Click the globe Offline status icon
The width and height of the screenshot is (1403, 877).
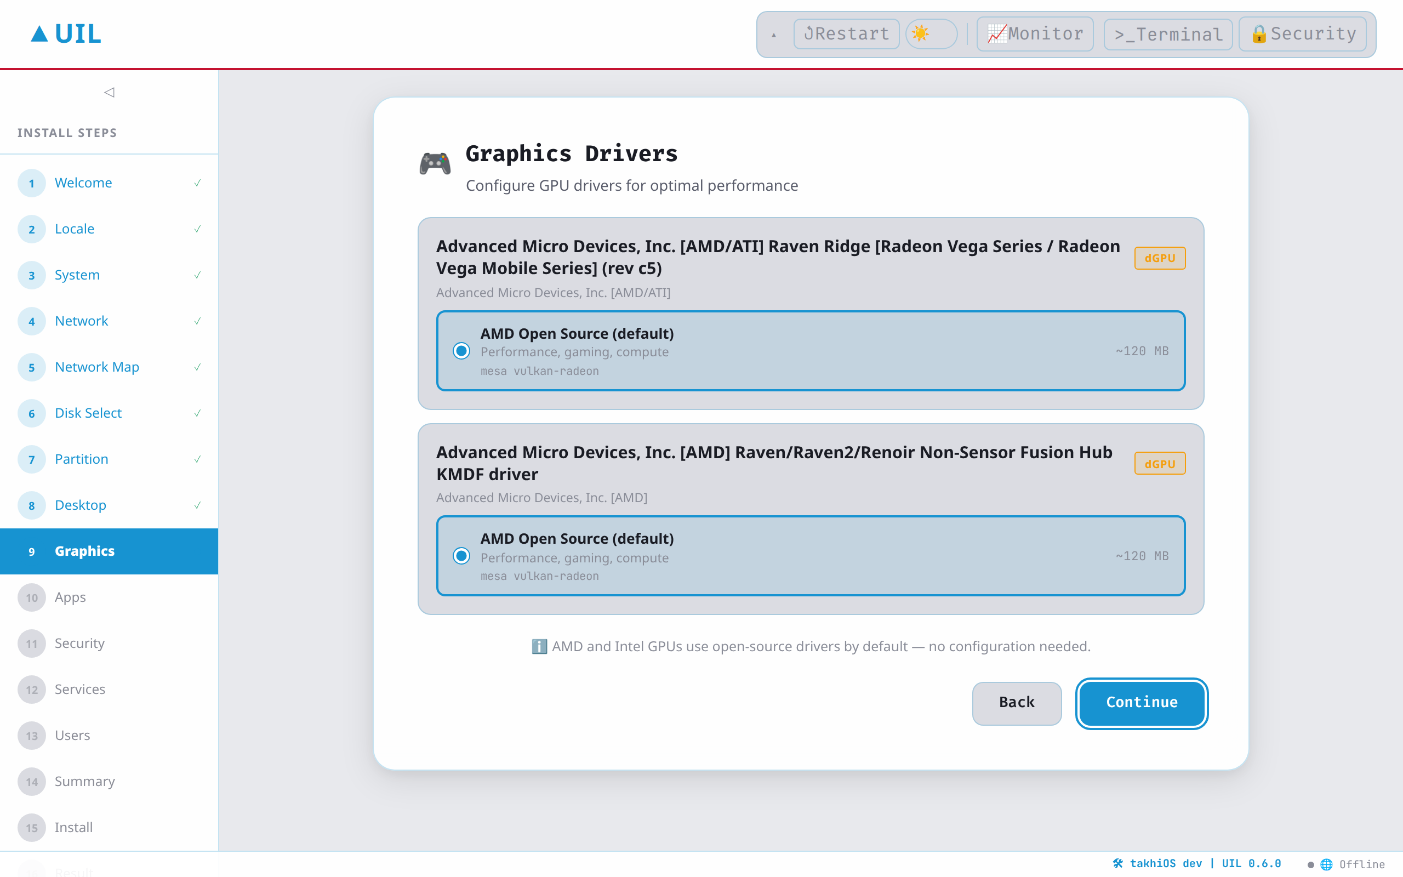1326,864
